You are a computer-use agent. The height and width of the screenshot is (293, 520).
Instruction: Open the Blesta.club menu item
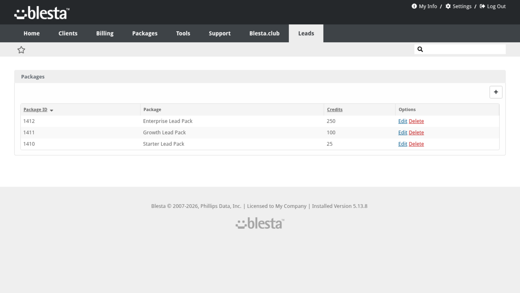pyautogui.click(x=264, y=33)
